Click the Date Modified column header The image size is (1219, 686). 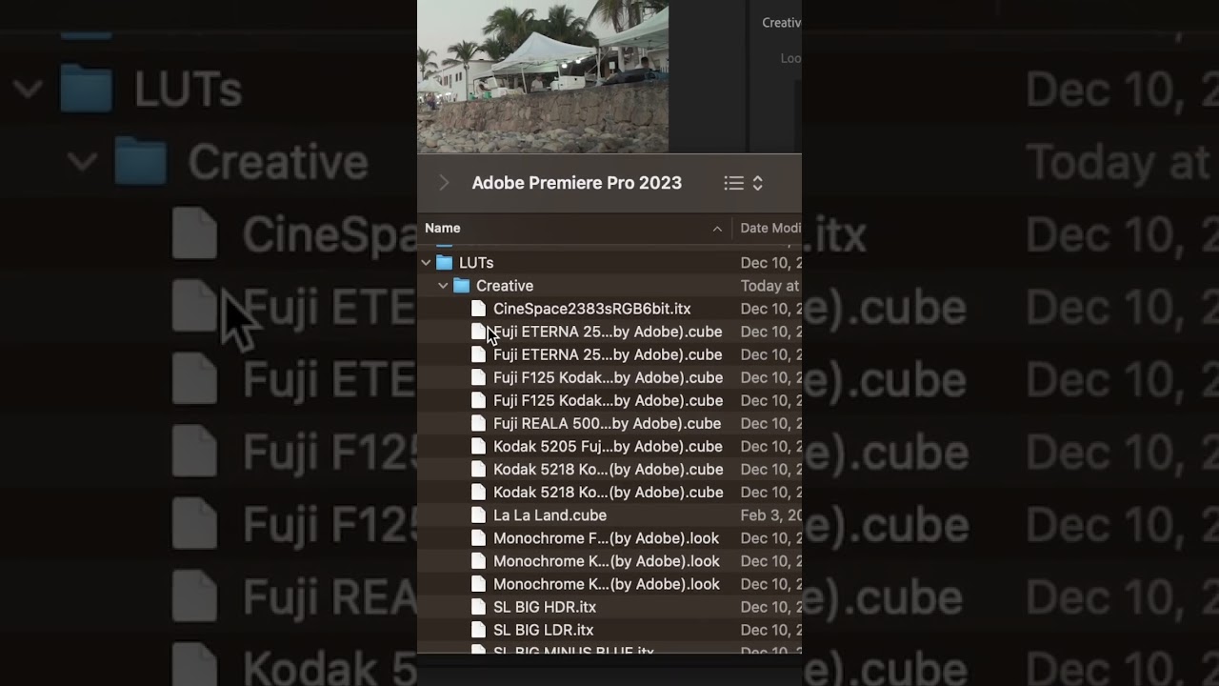click(770, 228)
